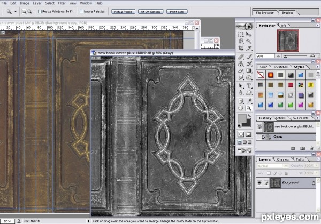Click the Print Size button
Screen dimensions: 321x224
tap(177, 12)
